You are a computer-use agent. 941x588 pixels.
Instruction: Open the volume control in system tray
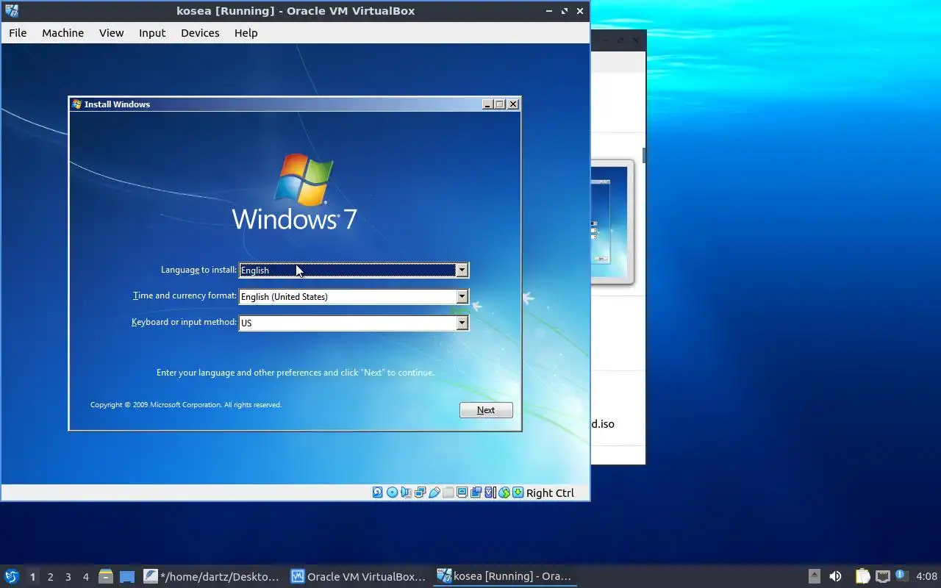point(835,576)
